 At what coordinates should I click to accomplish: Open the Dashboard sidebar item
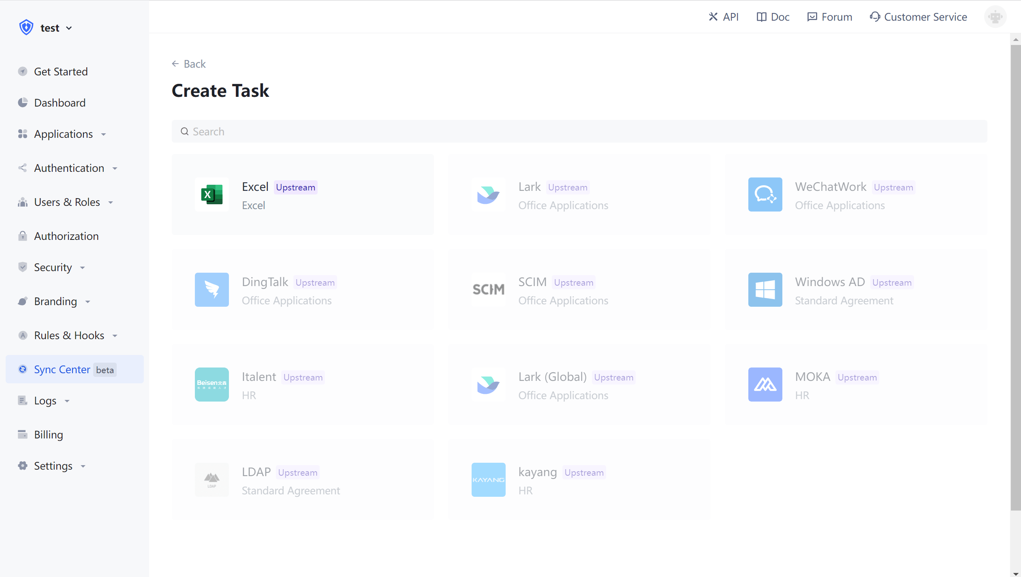60,103
